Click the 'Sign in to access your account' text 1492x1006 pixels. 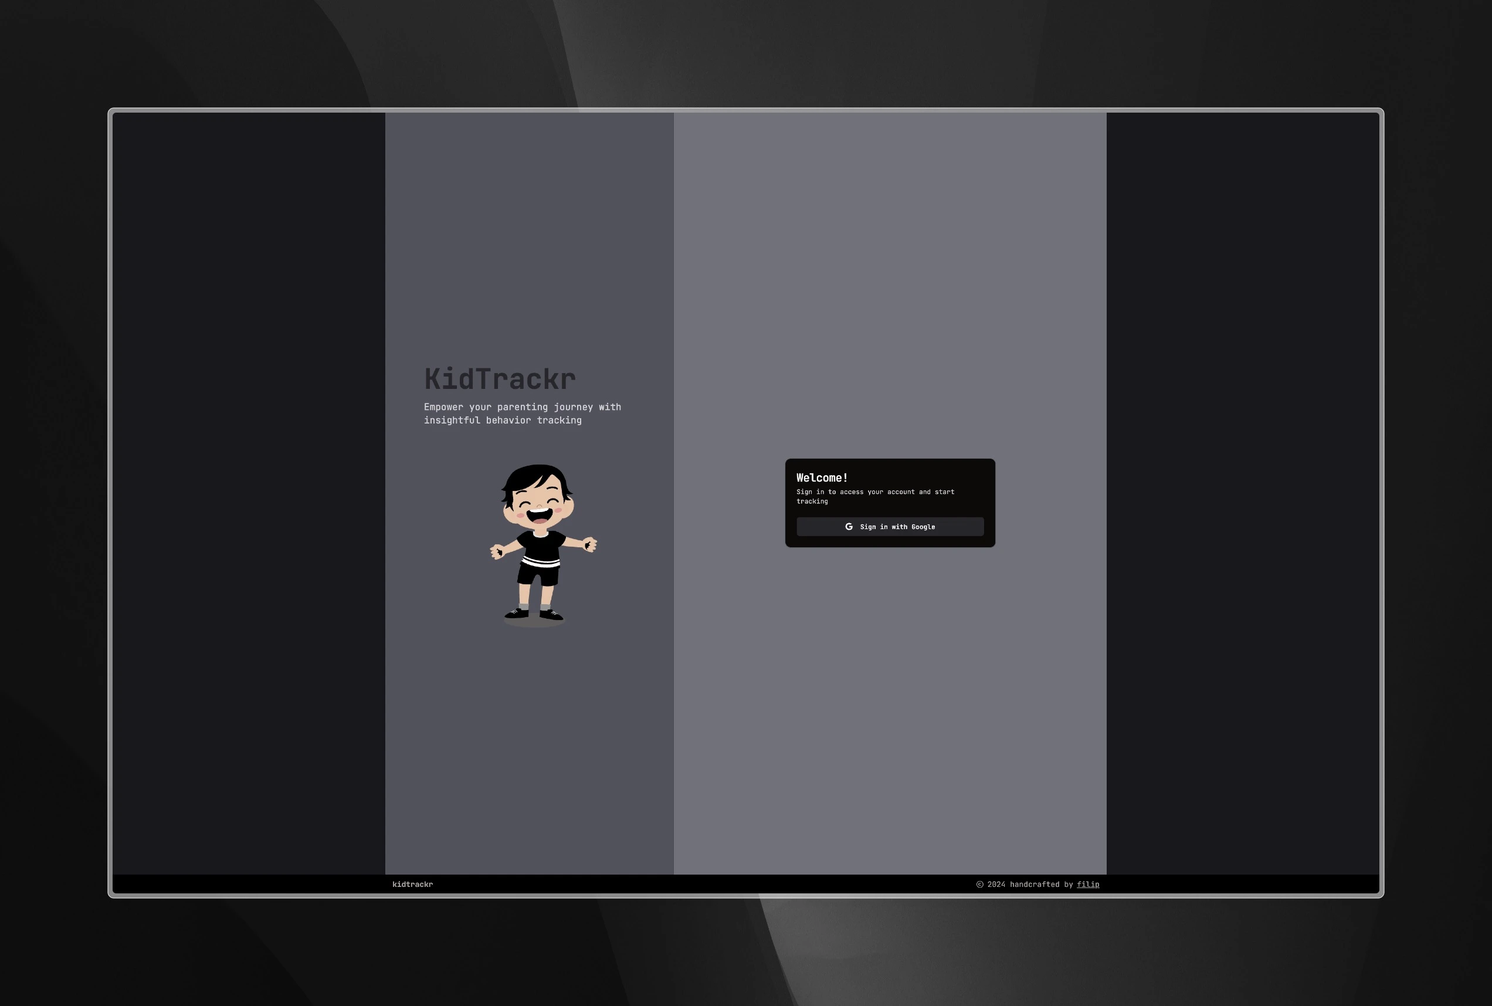coord(875,497)
